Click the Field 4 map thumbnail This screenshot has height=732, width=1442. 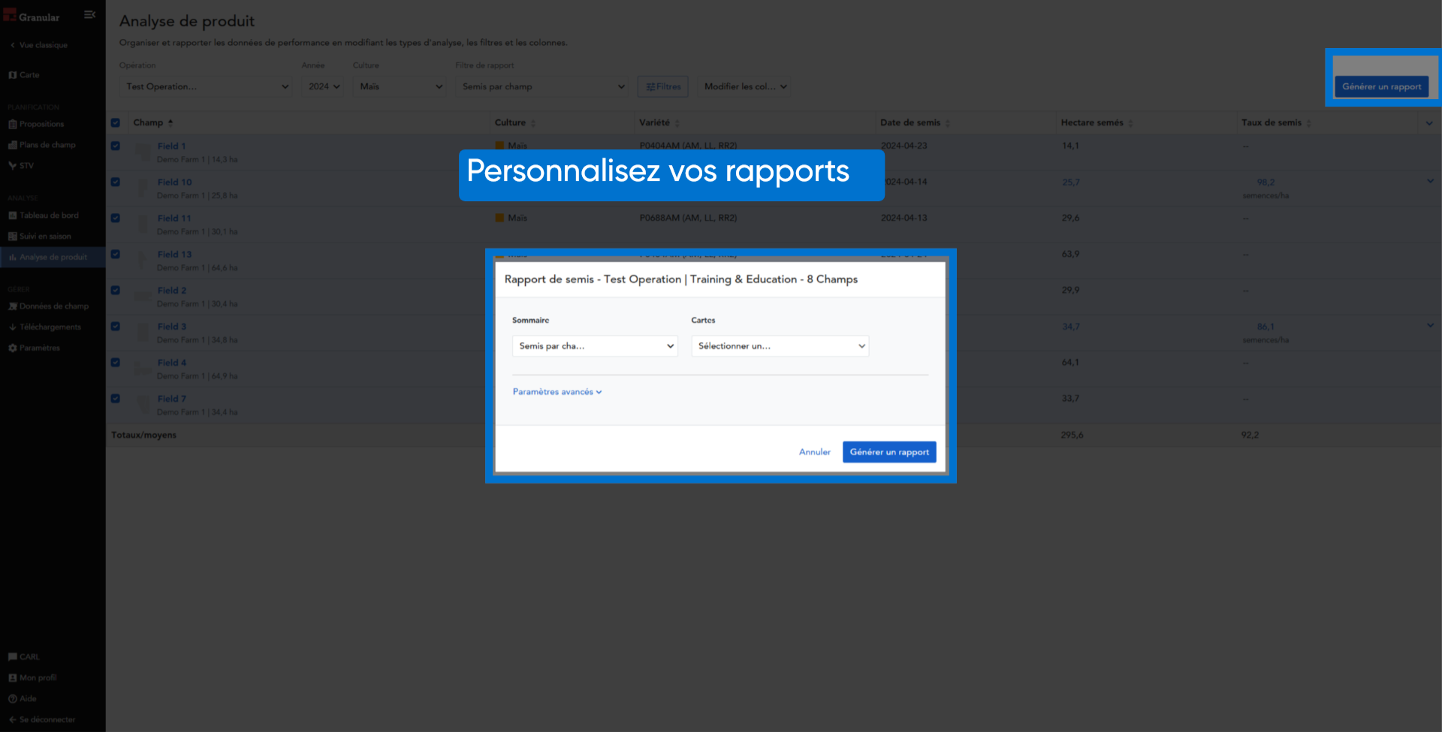coord(143,369)
